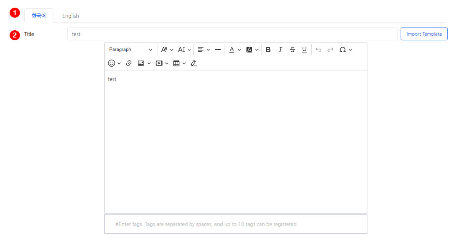Click the Import Template button
This screenshot has height=247, width=463.
coord(424,34)
